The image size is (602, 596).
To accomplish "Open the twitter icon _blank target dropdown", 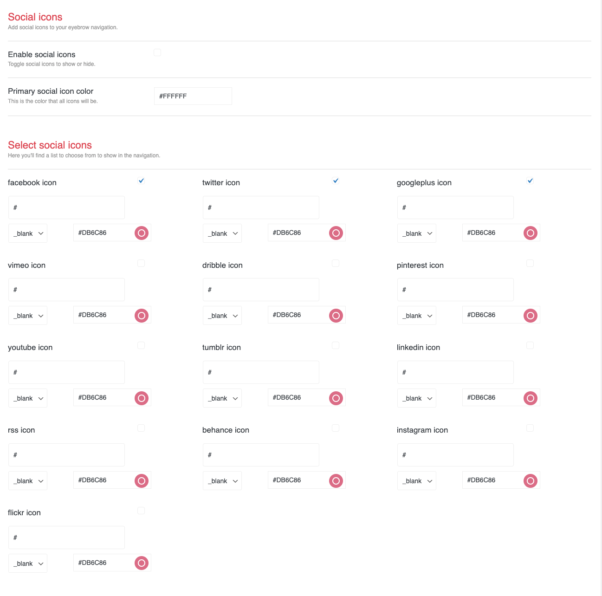I will tap(222, 233).
